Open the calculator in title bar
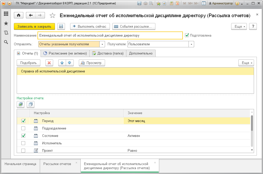This screenshot has width=263, height=174. [x=171, y=3]
